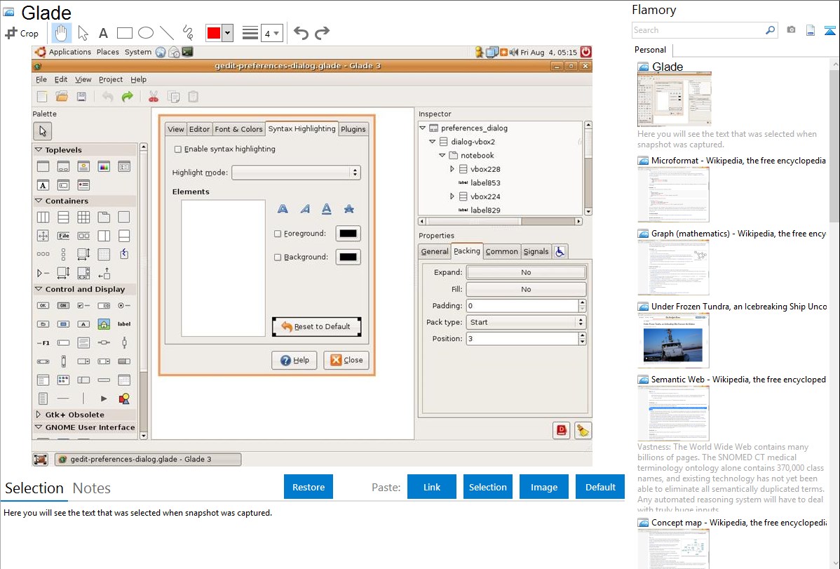Toggle the Foreground checkbox
Screen dimensions: 840x569
[278, 234]
